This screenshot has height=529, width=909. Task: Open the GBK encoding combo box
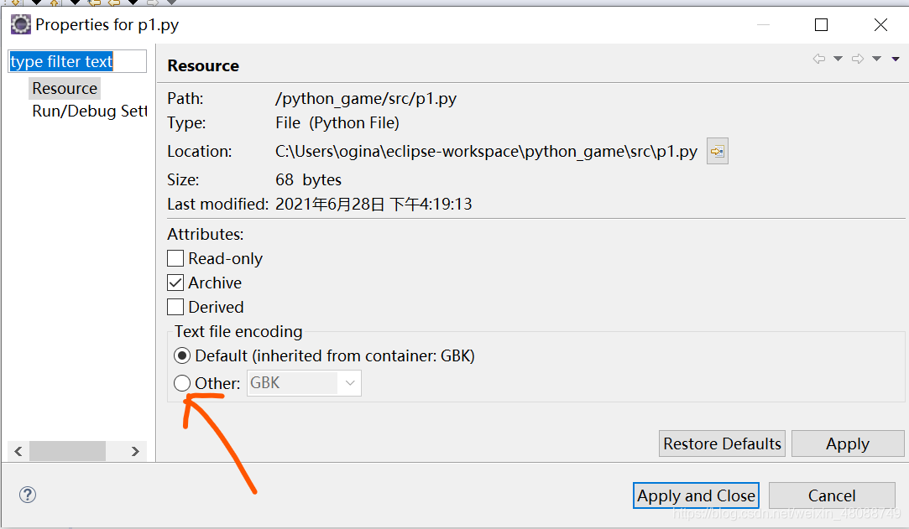pyautogui.click(x=304, y=383)
